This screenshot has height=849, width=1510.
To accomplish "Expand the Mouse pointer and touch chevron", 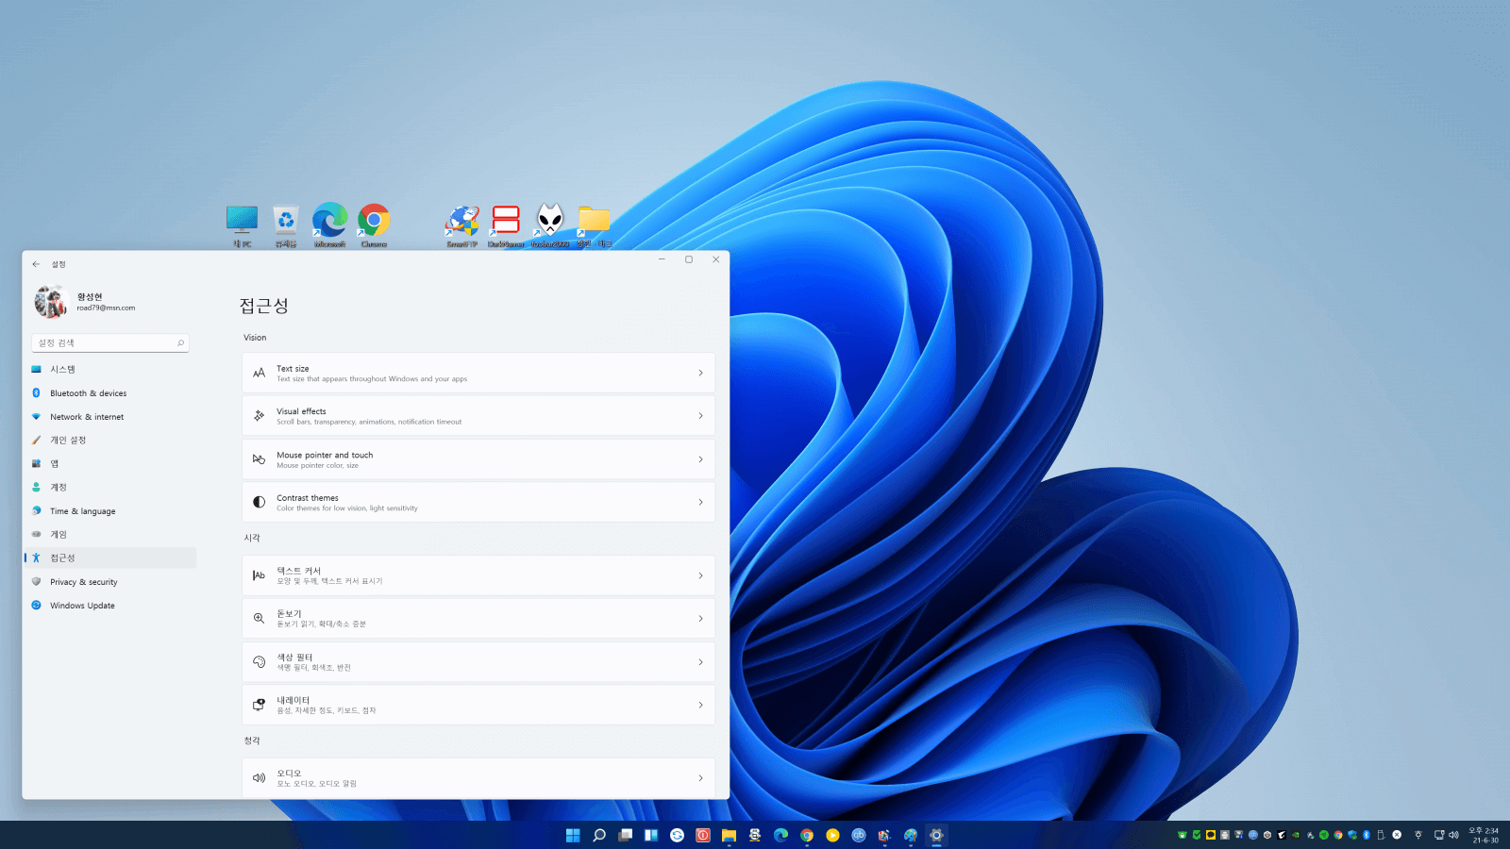I will [700, 459].
